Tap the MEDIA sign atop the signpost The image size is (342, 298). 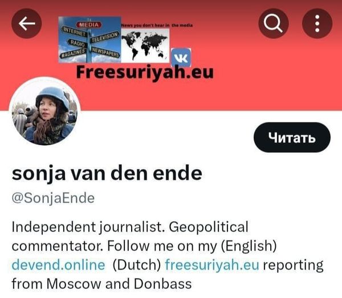[89, 25]
